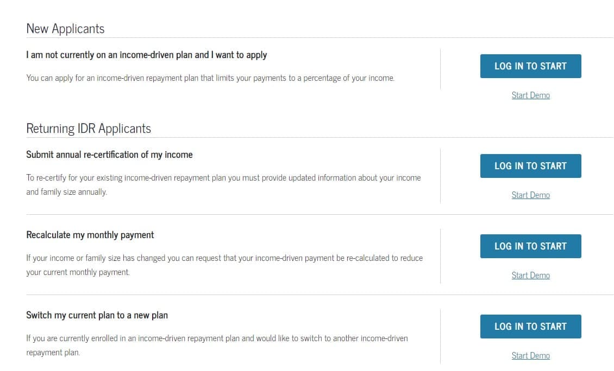Click the Submit annual re-certification heading
The image size is (614, 371).
coord(109,155)
